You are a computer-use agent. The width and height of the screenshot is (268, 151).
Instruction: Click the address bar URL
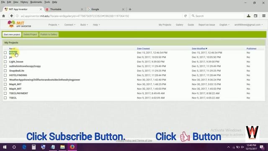click(x=75, y=16)
